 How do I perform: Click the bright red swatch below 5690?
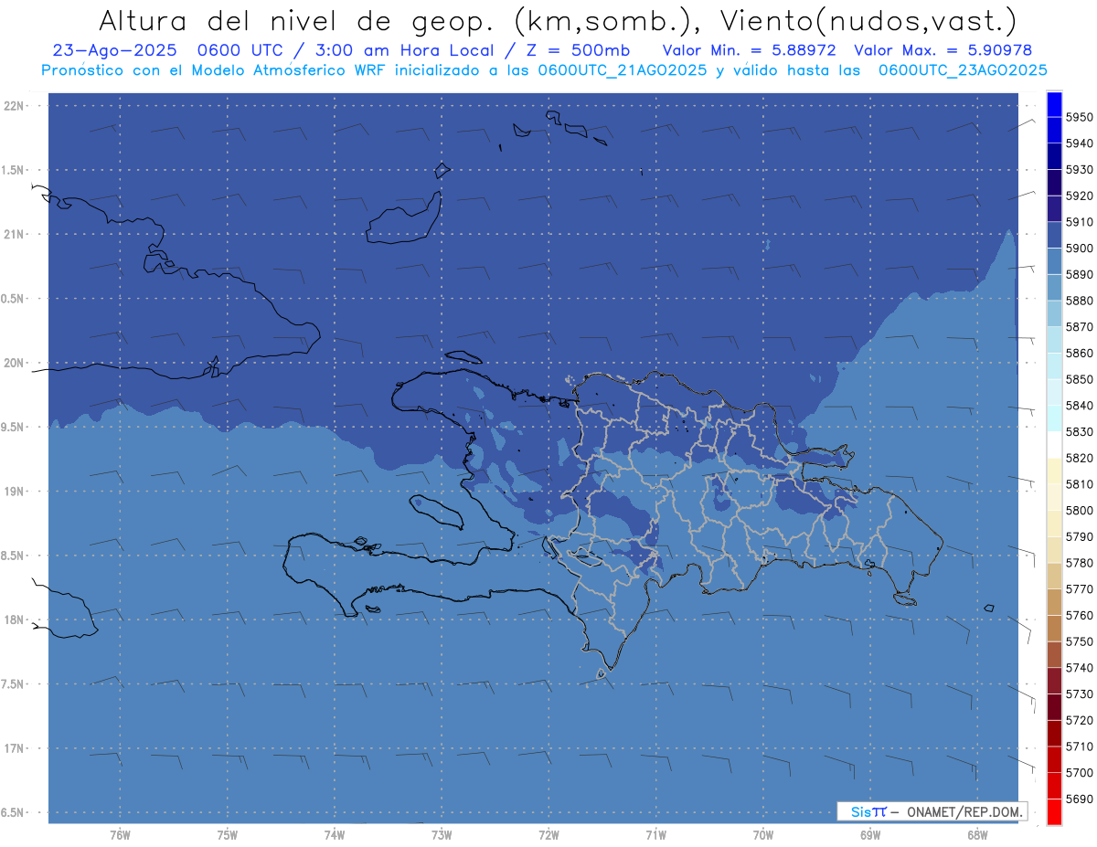pos(1054,811)
